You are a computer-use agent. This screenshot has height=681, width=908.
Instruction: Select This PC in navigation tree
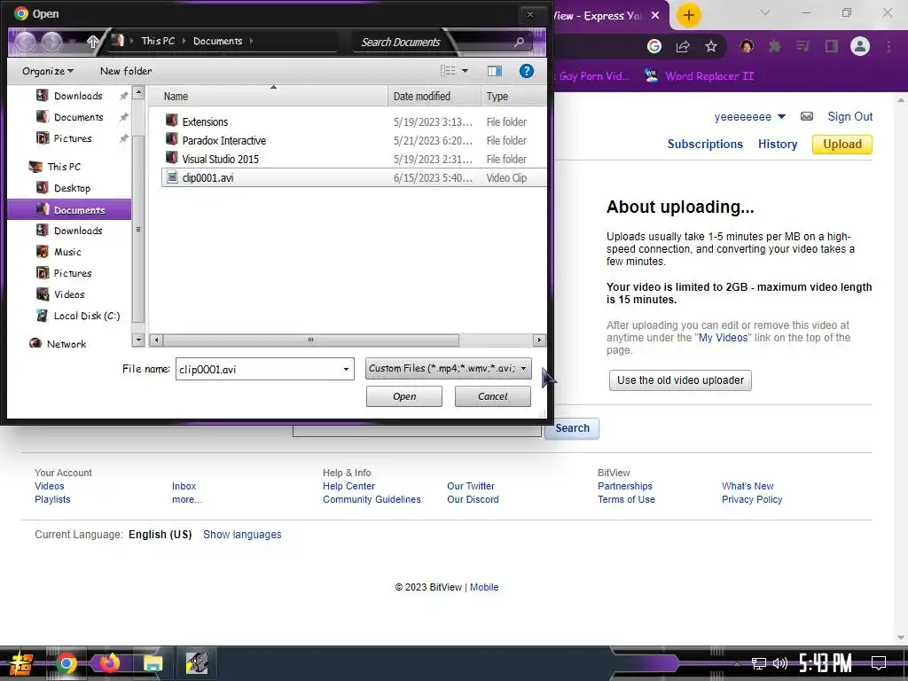point(64,167)
